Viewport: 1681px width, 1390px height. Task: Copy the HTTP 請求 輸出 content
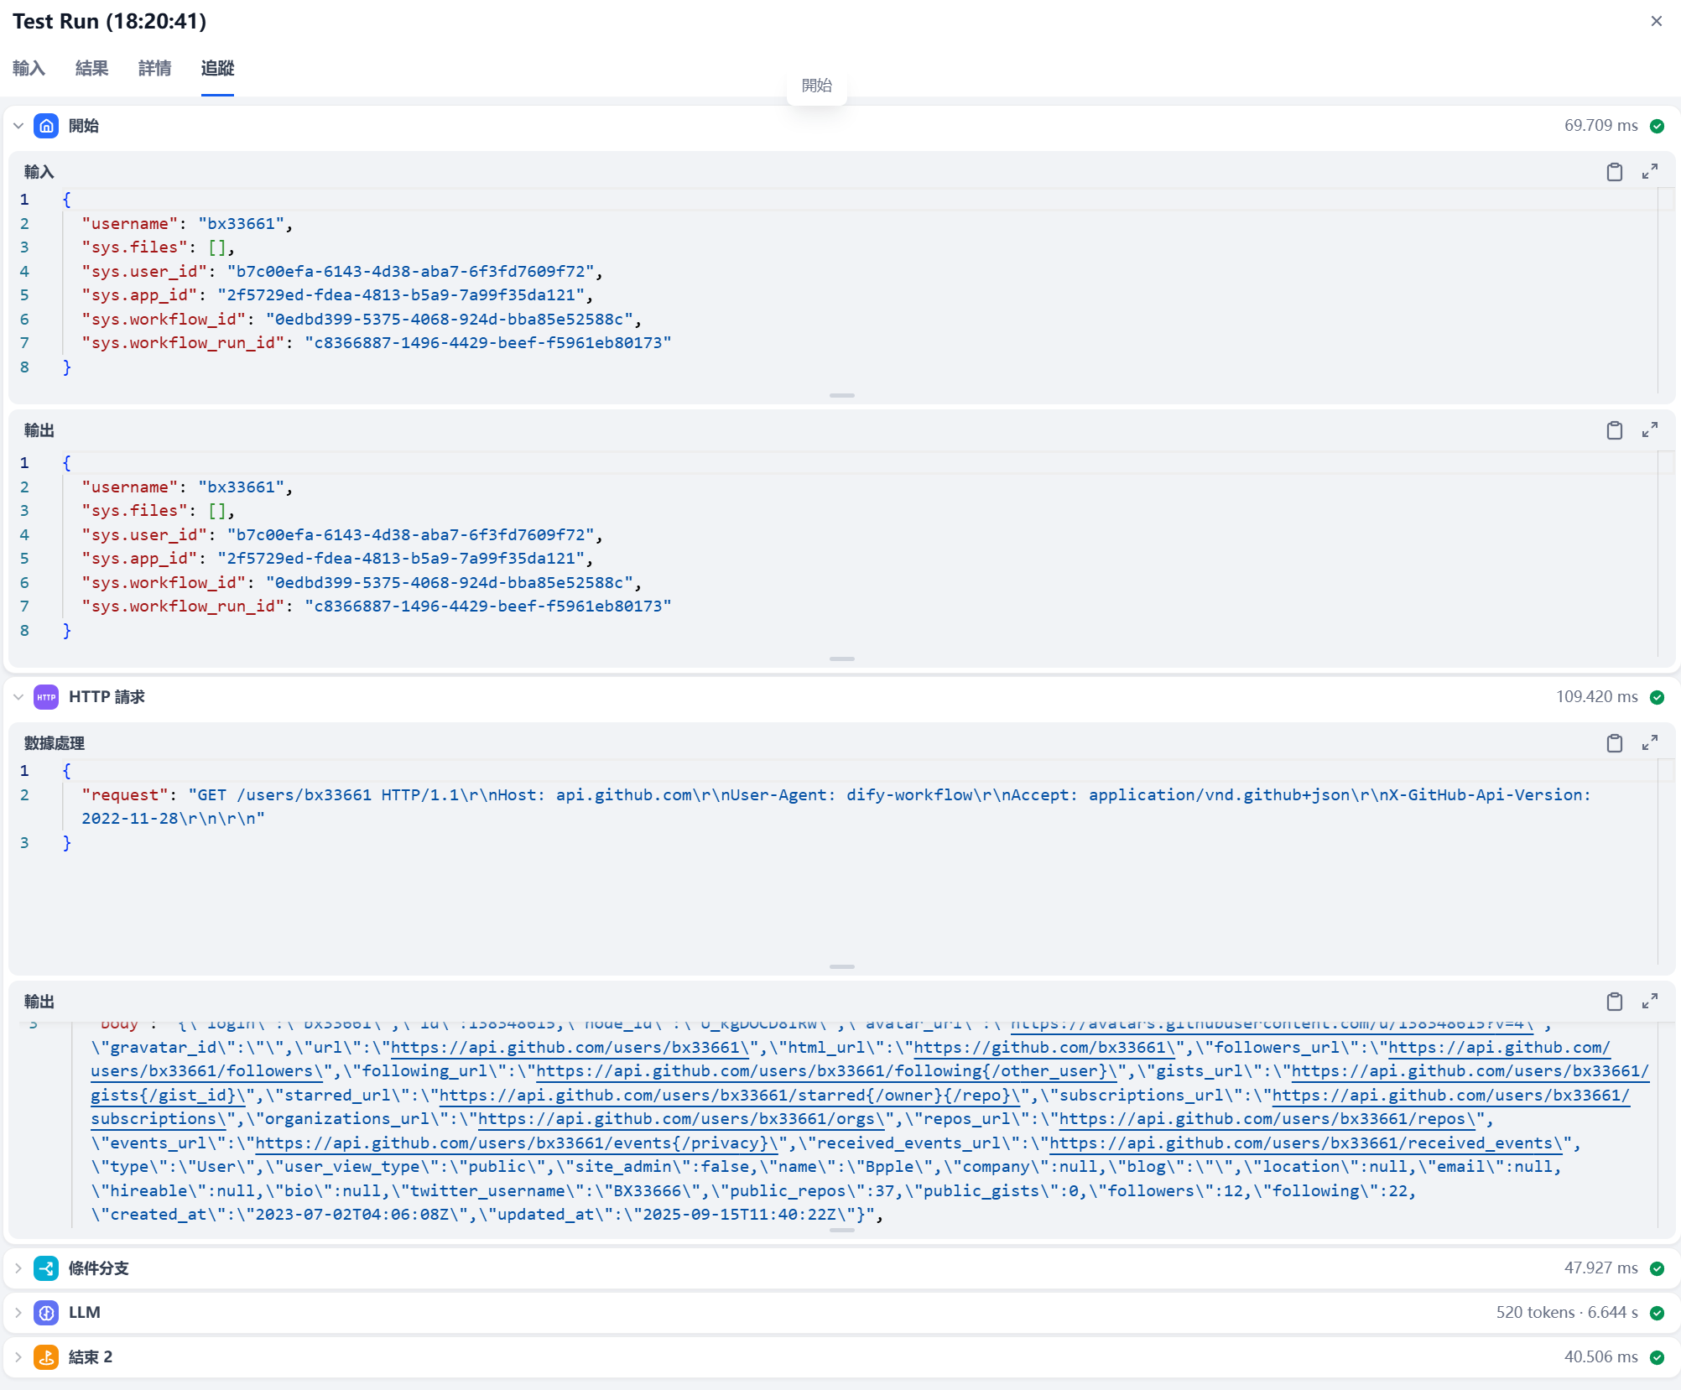pyautogui.click(x=1614, y=1002)
